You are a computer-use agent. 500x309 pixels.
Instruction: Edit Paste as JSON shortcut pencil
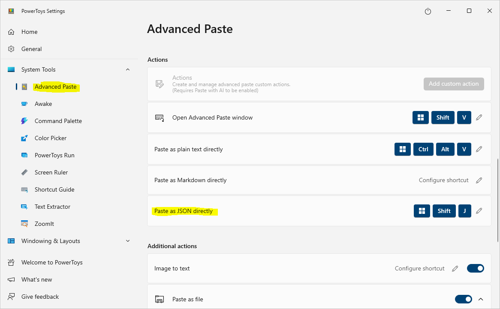click(479, 211)
